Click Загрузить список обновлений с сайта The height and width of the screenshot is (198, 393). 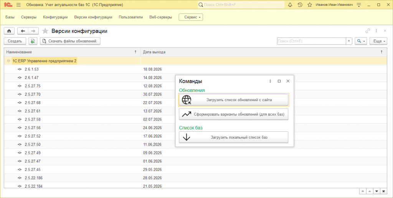click(234, 100)
